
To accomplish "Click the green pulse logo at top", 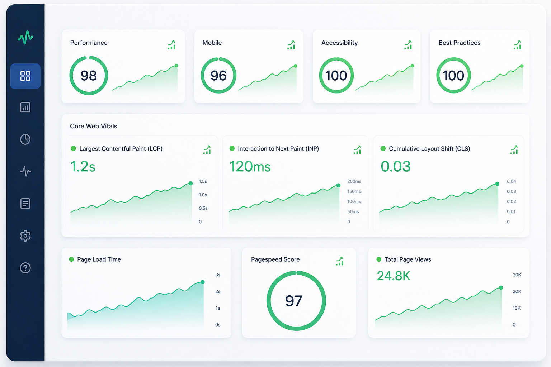I will click(x=25, y=37).
